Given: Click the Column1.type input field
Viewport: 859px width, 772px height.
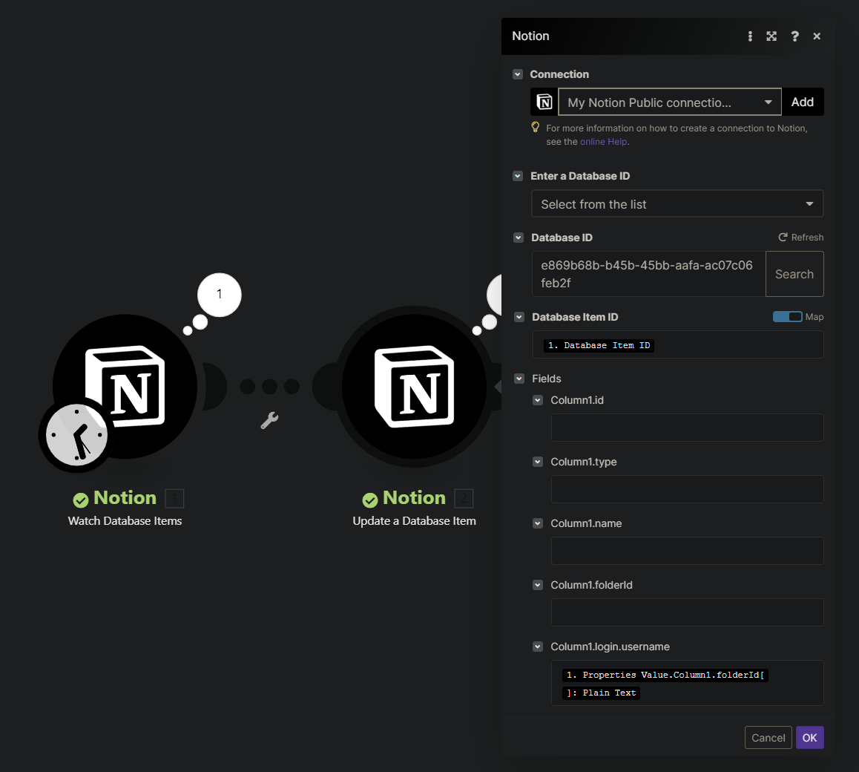Looking at the screenshot, I should point(687,489).
